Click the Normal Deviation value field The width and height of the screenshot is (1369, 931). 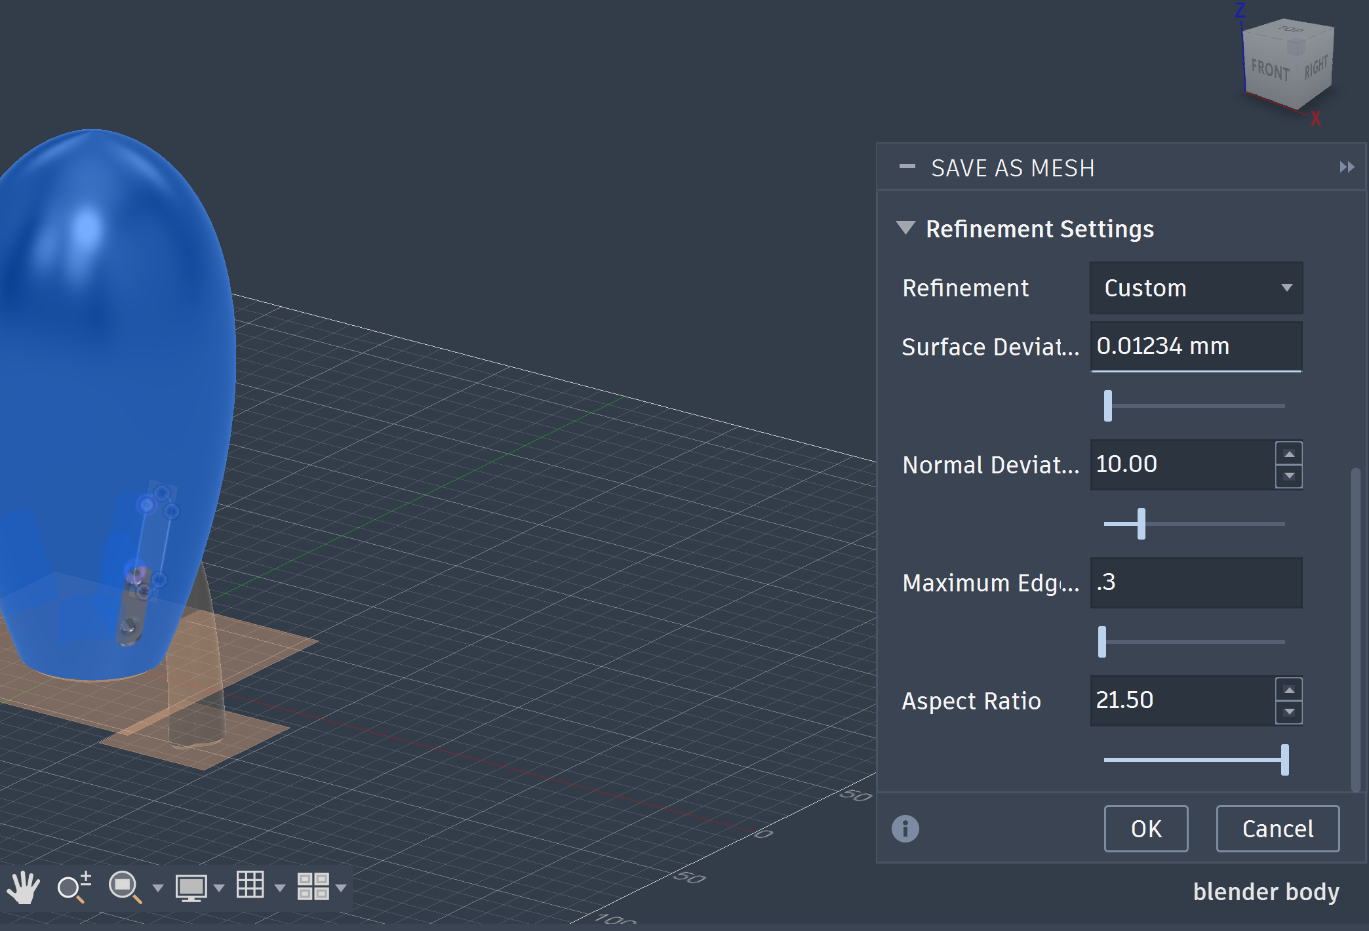(1183, 464)
